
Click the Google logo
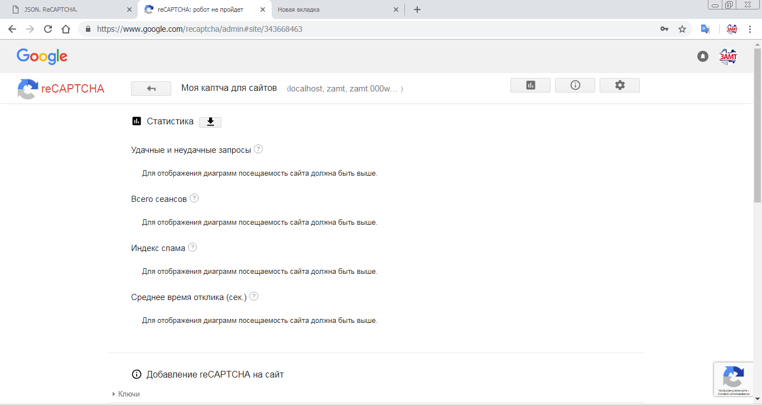(x=42, y=56)
